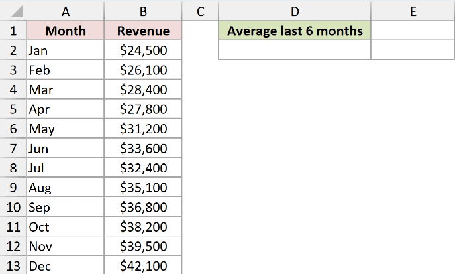Image resolution: width=455 pixels, height=274 pixels.
Task: Click the $26,100 revenue cell
Action: (x=143, y=70)
